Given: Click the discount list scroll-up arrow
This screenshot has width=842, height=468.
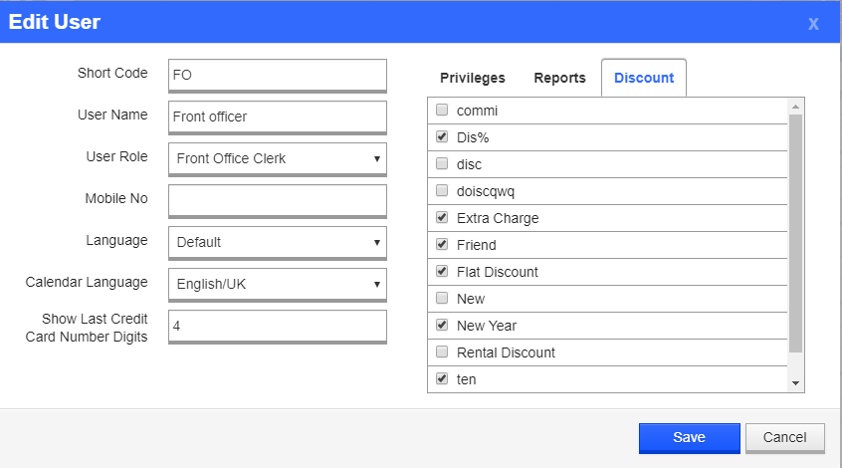Looking at the screenshot, I should (796, 107).
